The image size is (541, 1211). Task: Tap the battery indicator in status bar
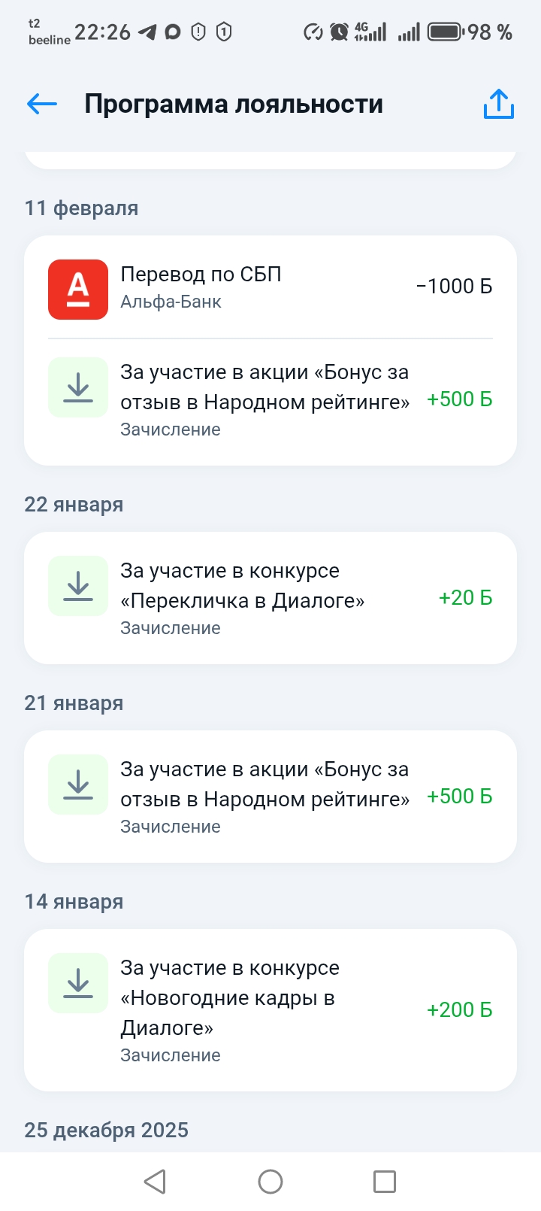click(x=444, y=32)
